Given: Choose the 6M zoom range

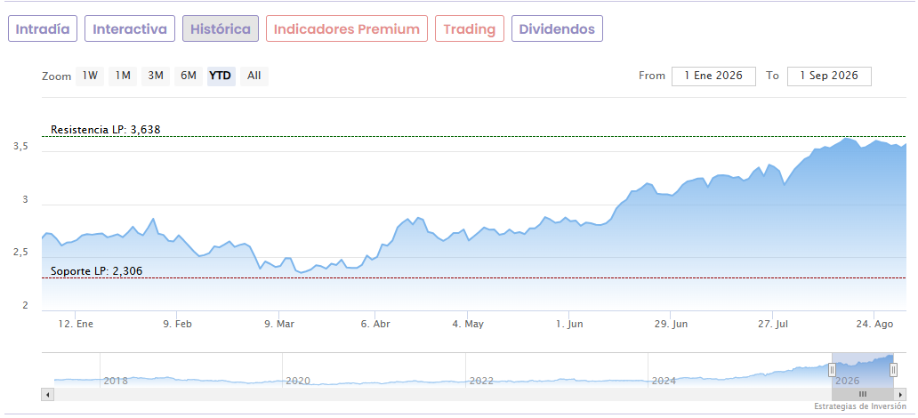Looking at the screenshot, I should 188,76.
